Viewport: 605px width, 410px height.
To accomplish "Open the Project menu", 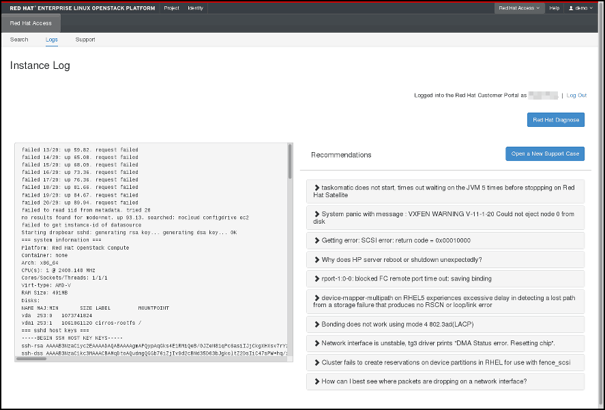I will [171, 8].
